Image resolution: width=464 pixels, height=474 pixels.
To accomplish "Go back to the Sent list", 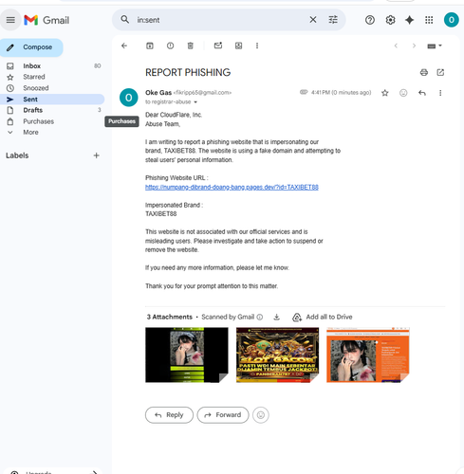I will tap(124, 46).
